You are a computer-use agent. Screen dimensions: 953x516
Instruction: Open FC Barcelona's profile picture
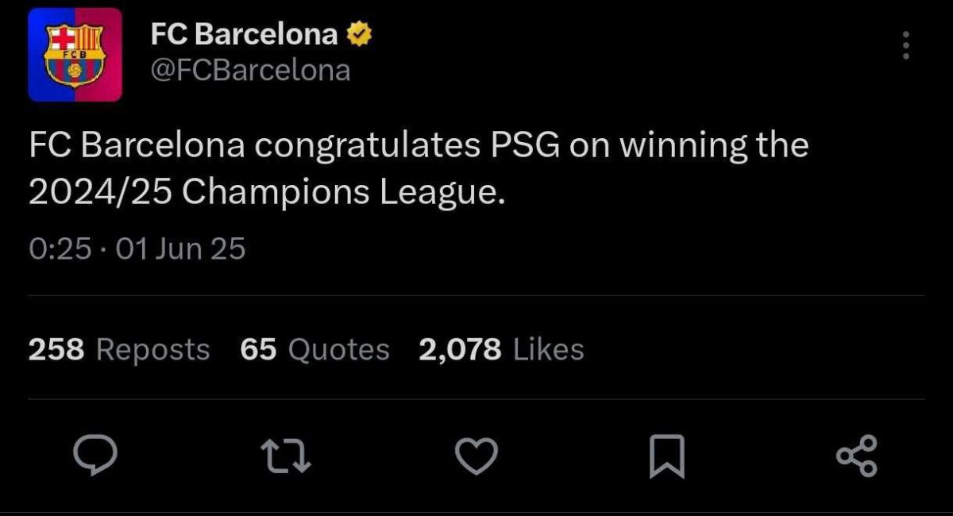(75, 55)
